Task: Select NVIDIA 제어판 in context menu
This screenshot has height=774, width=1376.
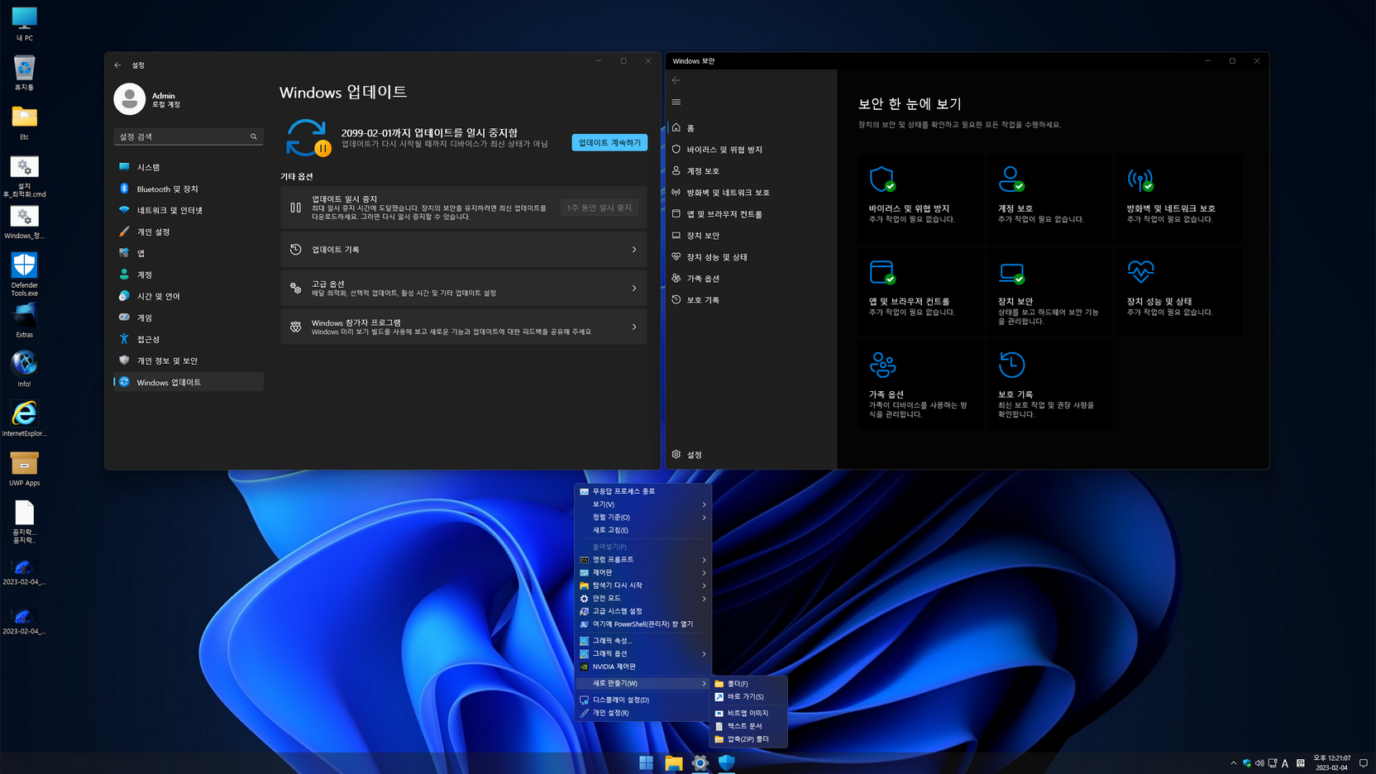Action: (643, 666)
